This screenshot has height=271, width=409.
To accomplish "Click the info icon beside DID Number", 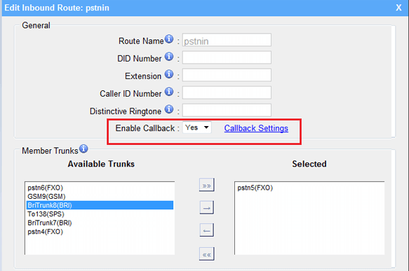I will click(169, 57).
